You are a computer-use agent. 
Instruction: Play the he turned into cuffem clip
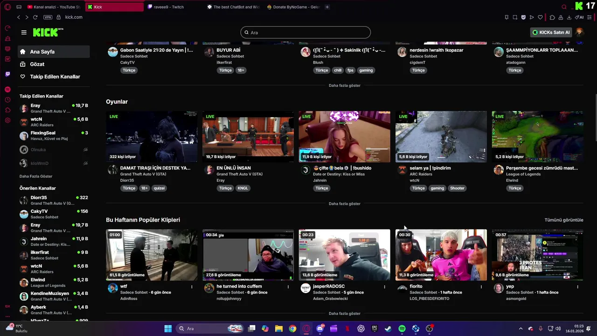point(248,255)
